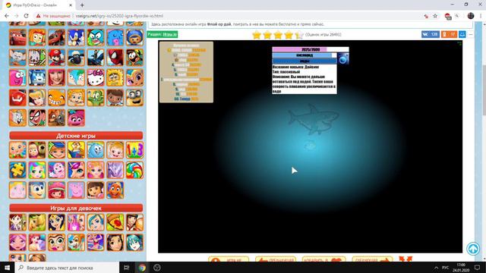The width and height of the screenshot is (486, 273).
Task: Open the Blaze monster truck game thumbnail
Action: [57, 37]
